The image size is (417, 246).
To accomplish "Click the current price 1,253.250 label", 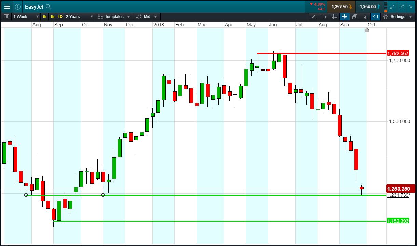I will point(400,189).
